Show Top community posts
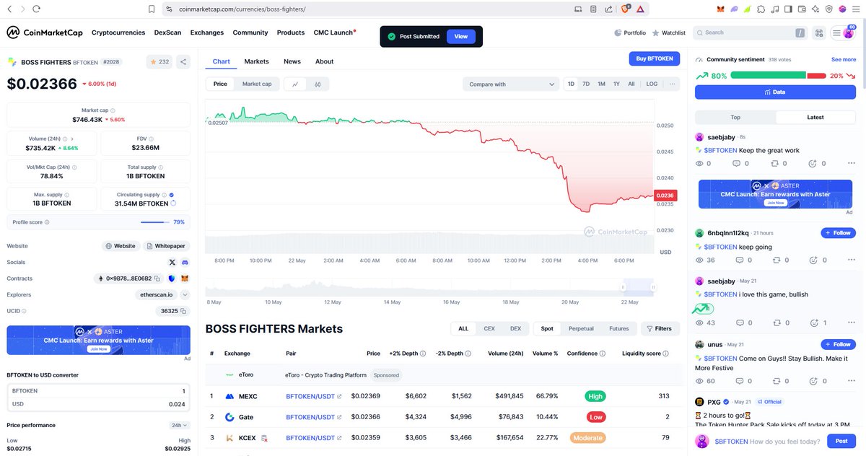 (x=735, y=117)
